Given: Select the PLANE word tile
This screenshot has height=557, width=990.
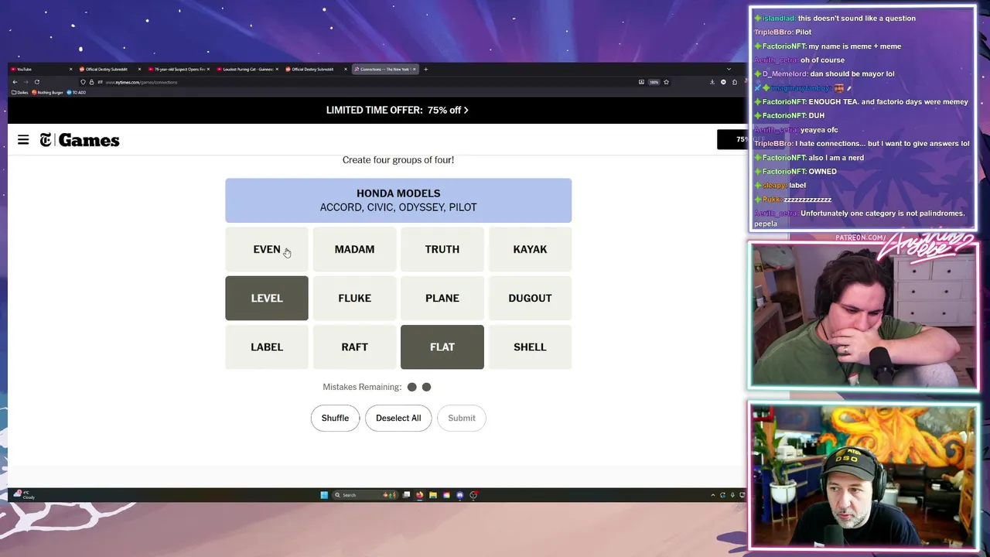Looking at the screenshot, I should tap(442, 298).
